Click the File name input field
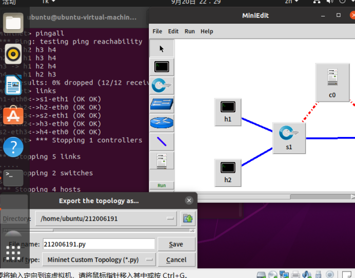The width and height of the screenshot is (355, 278). pos(99,244)
